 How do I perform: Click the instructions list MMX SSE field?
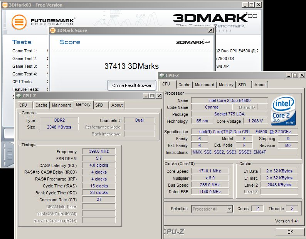pos(244,152)
